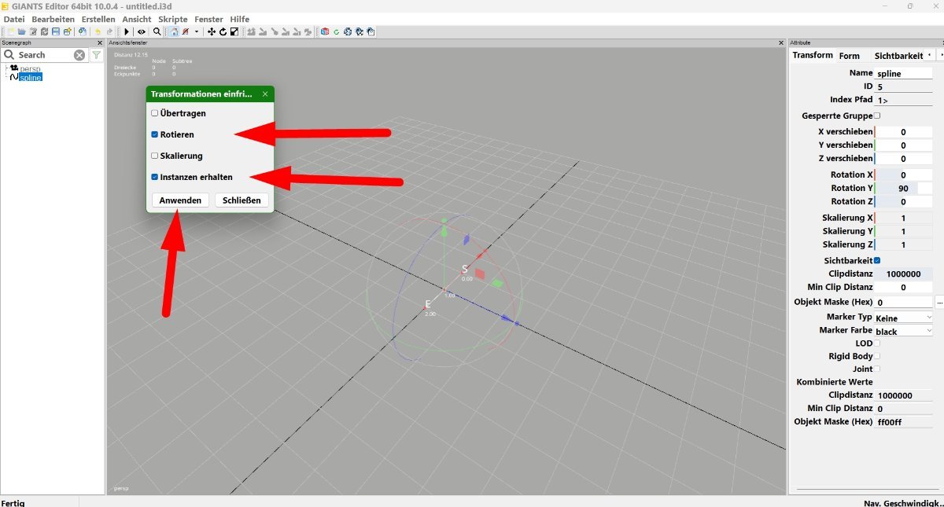This screenshot has width=944, height=507.
Task: Enable the LOD checkbox
Action: click(x=877, y=344)
